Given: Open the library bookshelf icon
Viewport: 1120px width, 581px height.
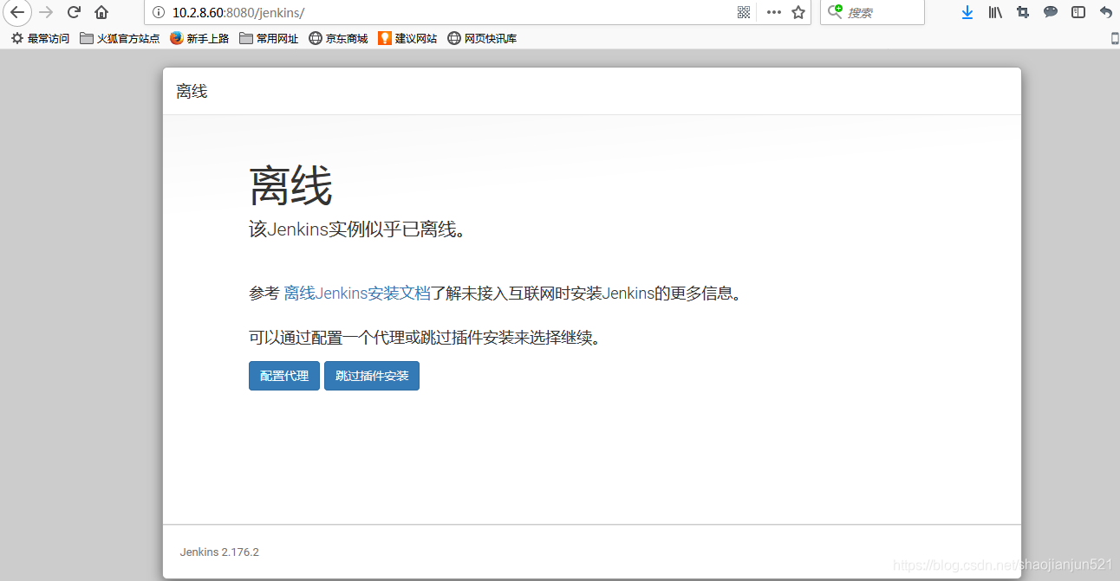Looking at the screenshot, I should [x=995, y=12].
